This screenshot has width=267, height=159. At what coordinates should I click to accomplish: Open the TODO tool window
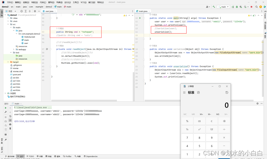30,156
